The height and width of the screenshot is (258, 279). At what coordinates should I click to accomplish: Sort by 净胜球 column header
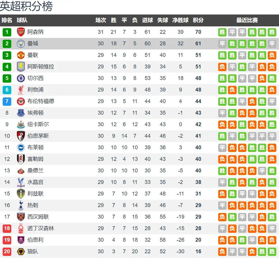[181, 20]
